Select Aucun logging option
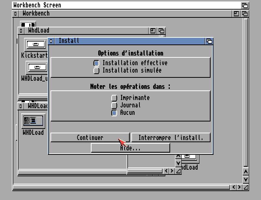This screenshot has height=200, width=261. 114,113
